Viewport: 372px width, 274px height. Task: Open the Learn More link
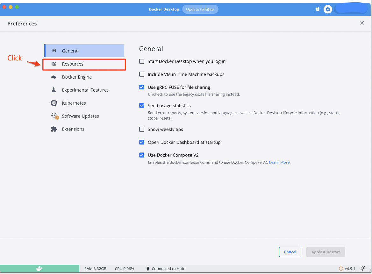point(280,162)
